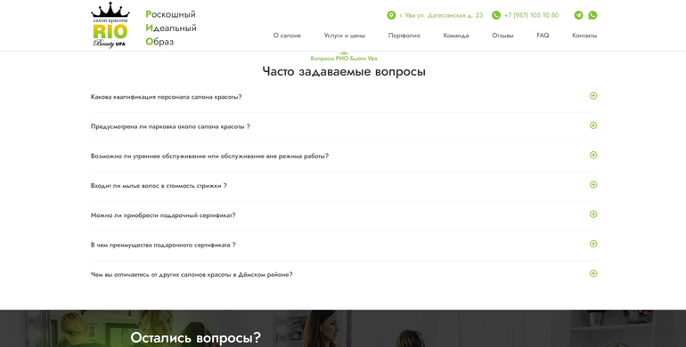Open the О салоне menu item
The image size is (686, 347).
pos(287,36)
